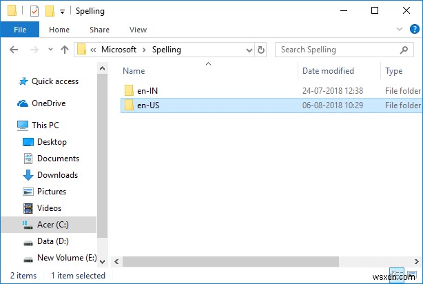Viewport: 423px width, 284px height.
Task: Open Desktop from navigation pane
Action: [x=52, y=142]
